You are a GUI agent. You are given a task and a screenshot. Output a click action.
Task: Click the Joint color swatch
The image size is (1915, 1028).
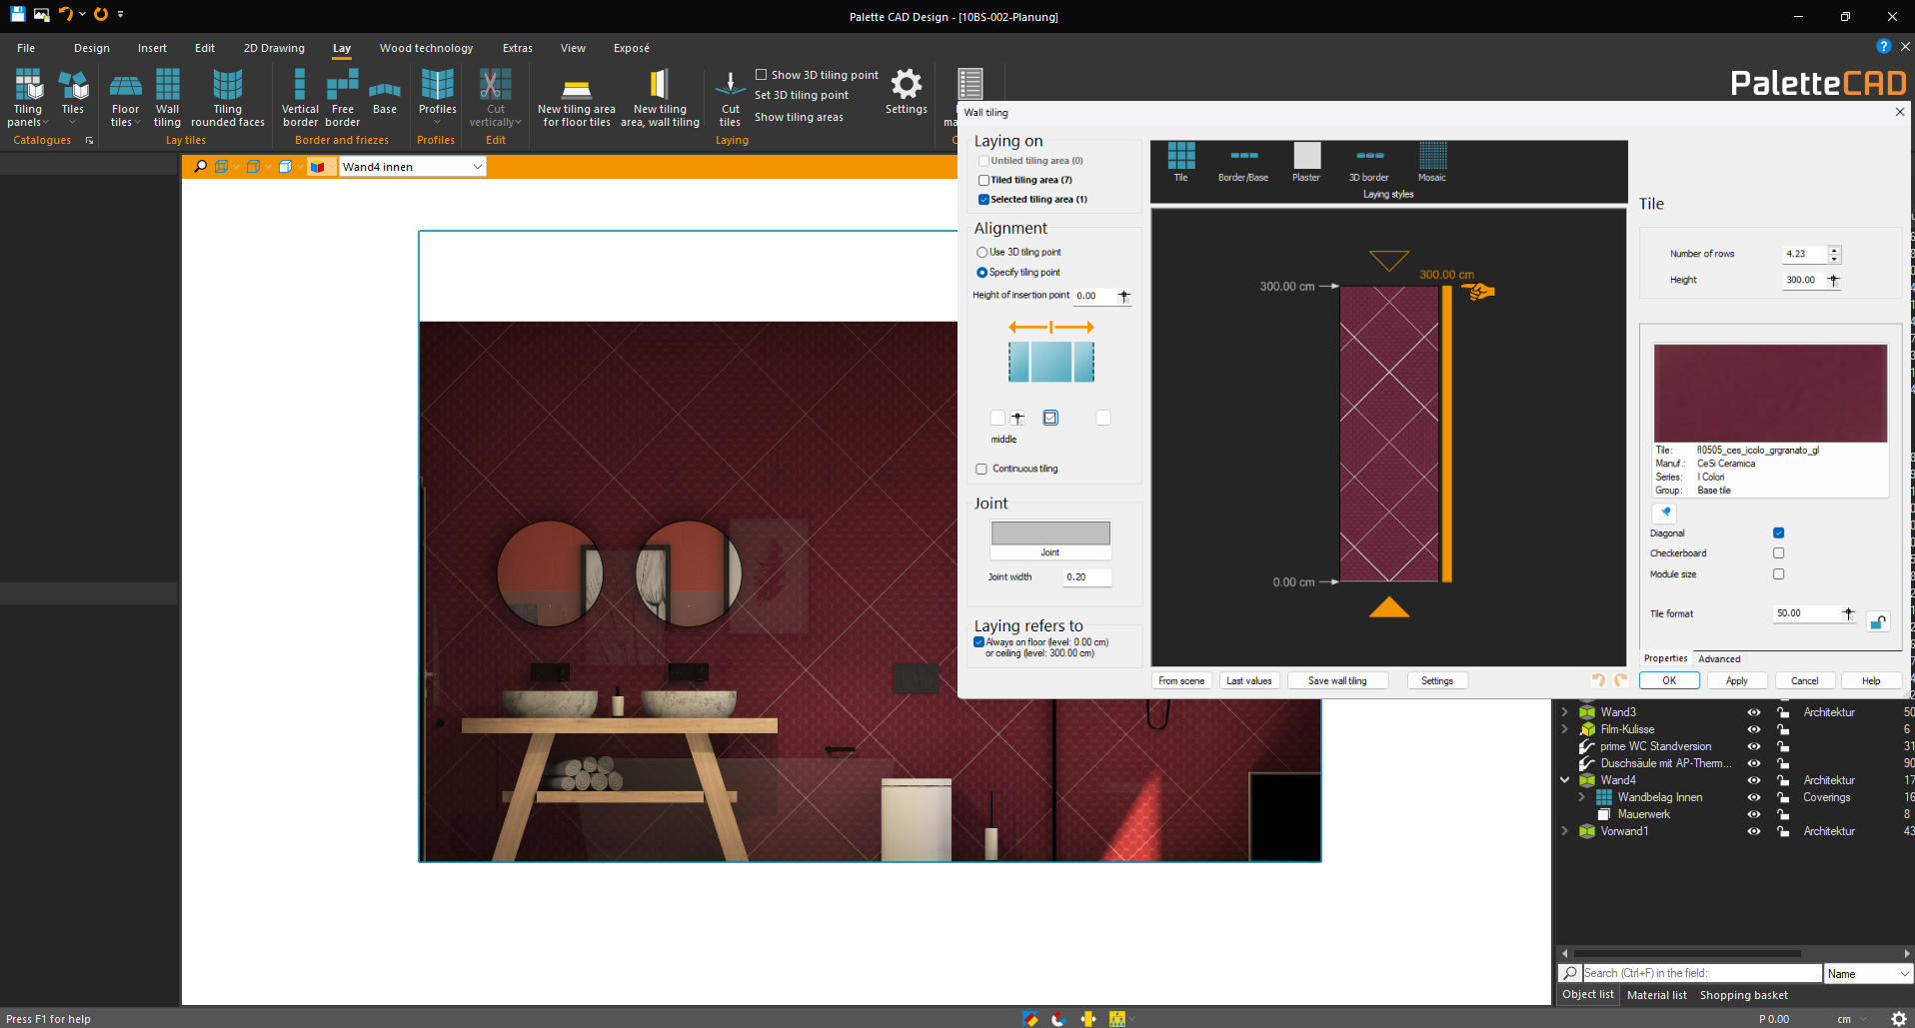pos(1050,533)
